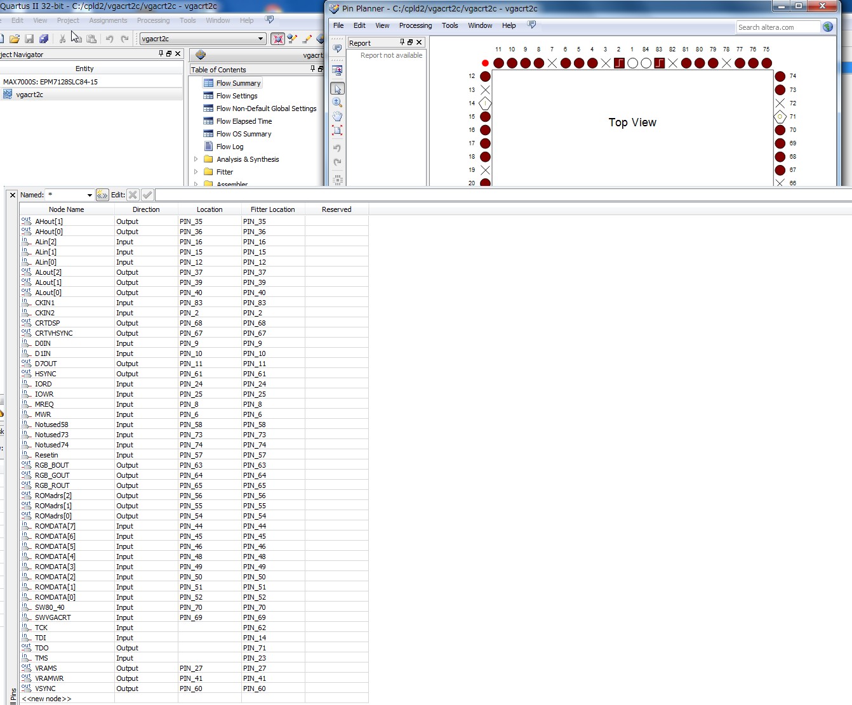Sort by Node Name column header
The width and height of the screenshot is (852, 705).
(x=67, y=209)
